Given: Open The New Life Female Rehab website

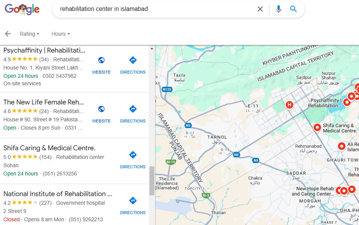Looking at the screenshot, I should pos(101,109).
